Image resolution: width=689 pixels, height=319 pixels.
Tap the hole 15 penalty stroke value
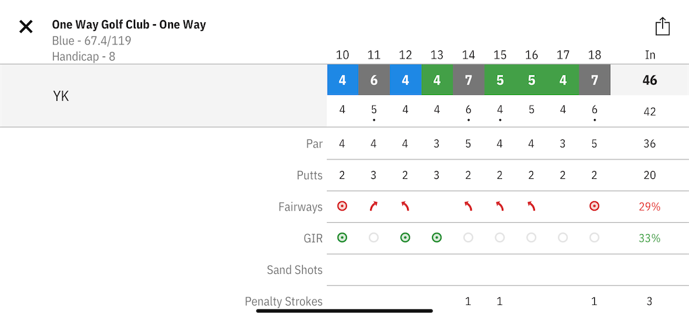click(500, 302)
